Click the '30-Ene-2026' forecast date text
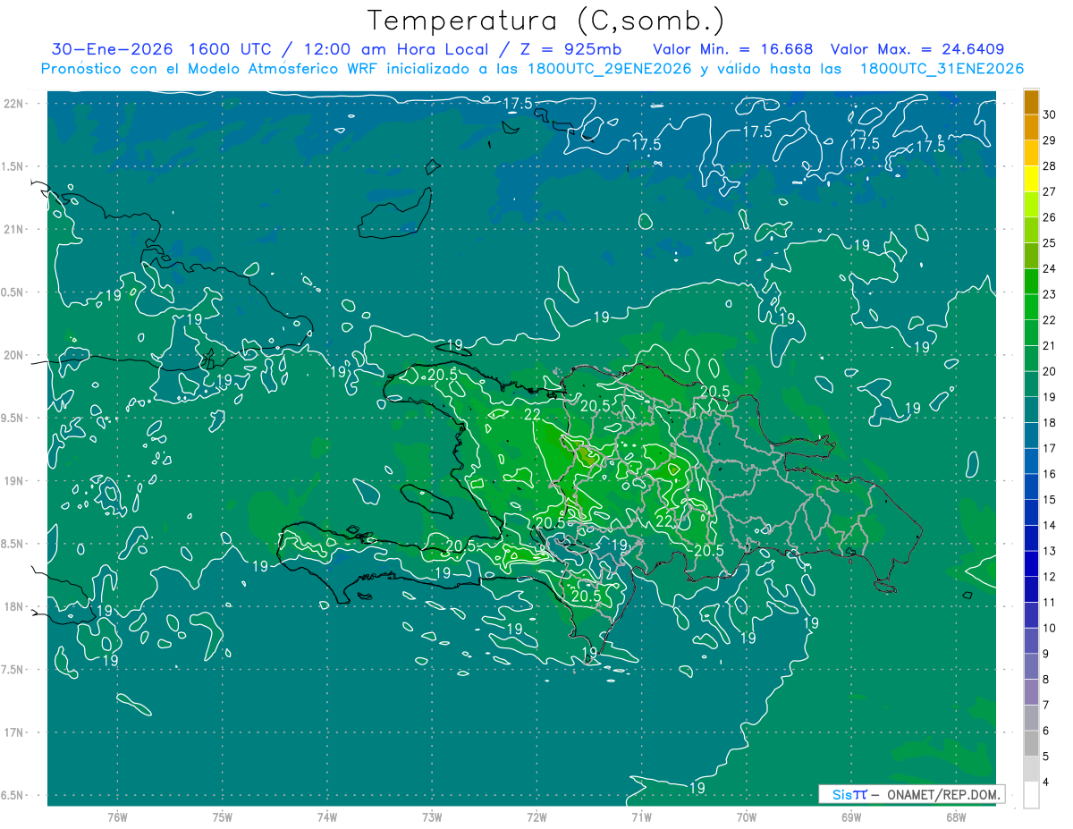Viewport: 1073px width, 829px height. pos(112,49)
